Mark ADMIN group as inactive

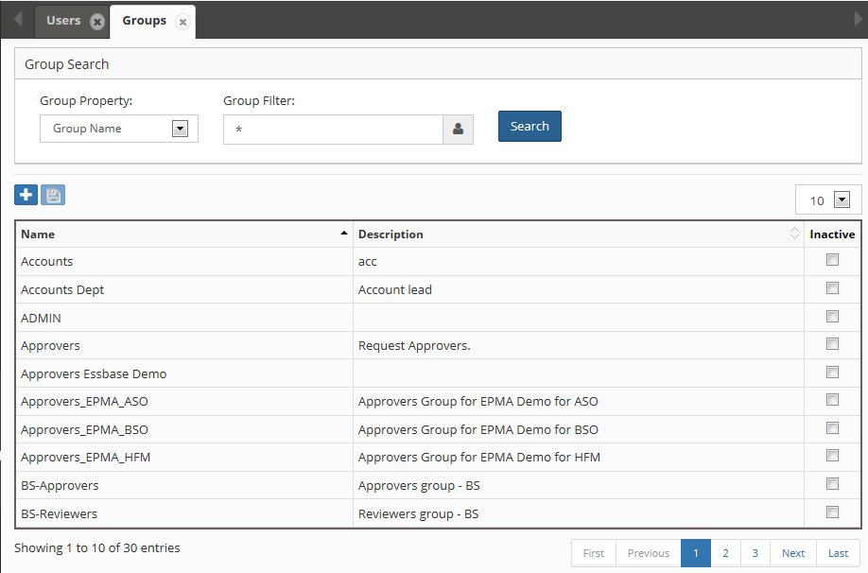click(x=832, y=316)
